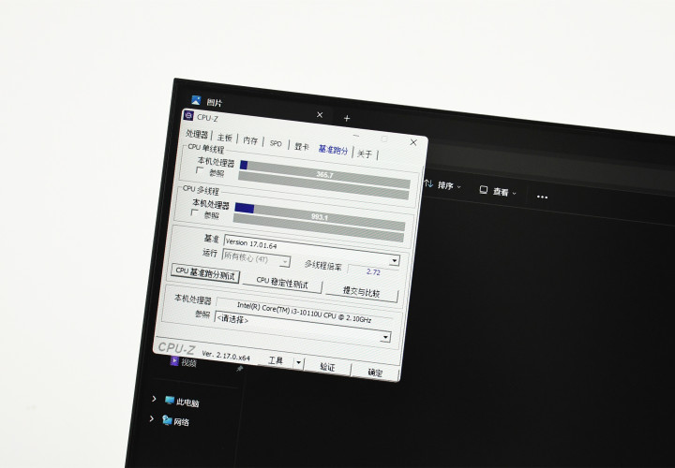Select the 基准跑分 tab
675x468 pixels.
[333, 150]
